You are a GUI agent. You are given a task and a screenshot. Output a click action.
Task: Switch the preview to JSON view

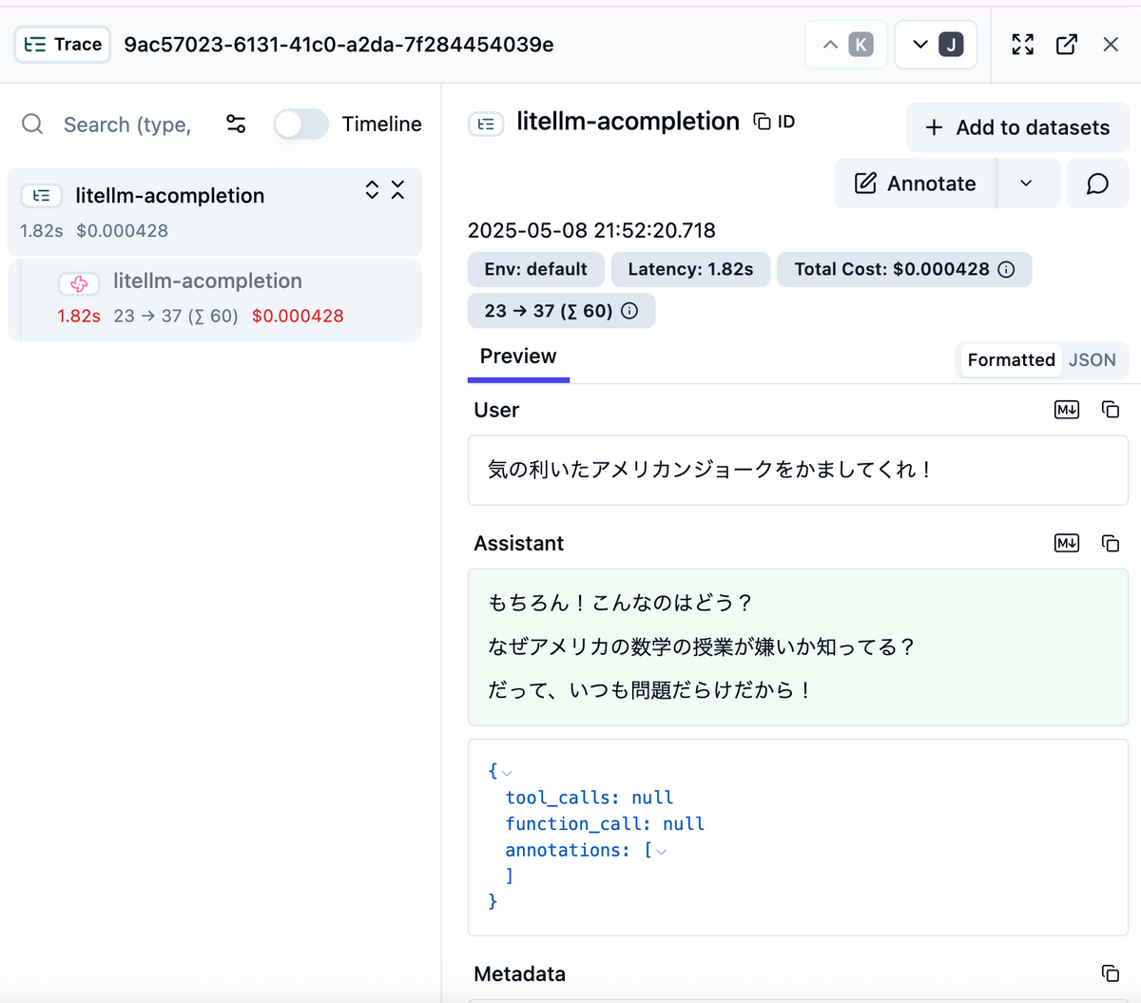coord(1093,359)
